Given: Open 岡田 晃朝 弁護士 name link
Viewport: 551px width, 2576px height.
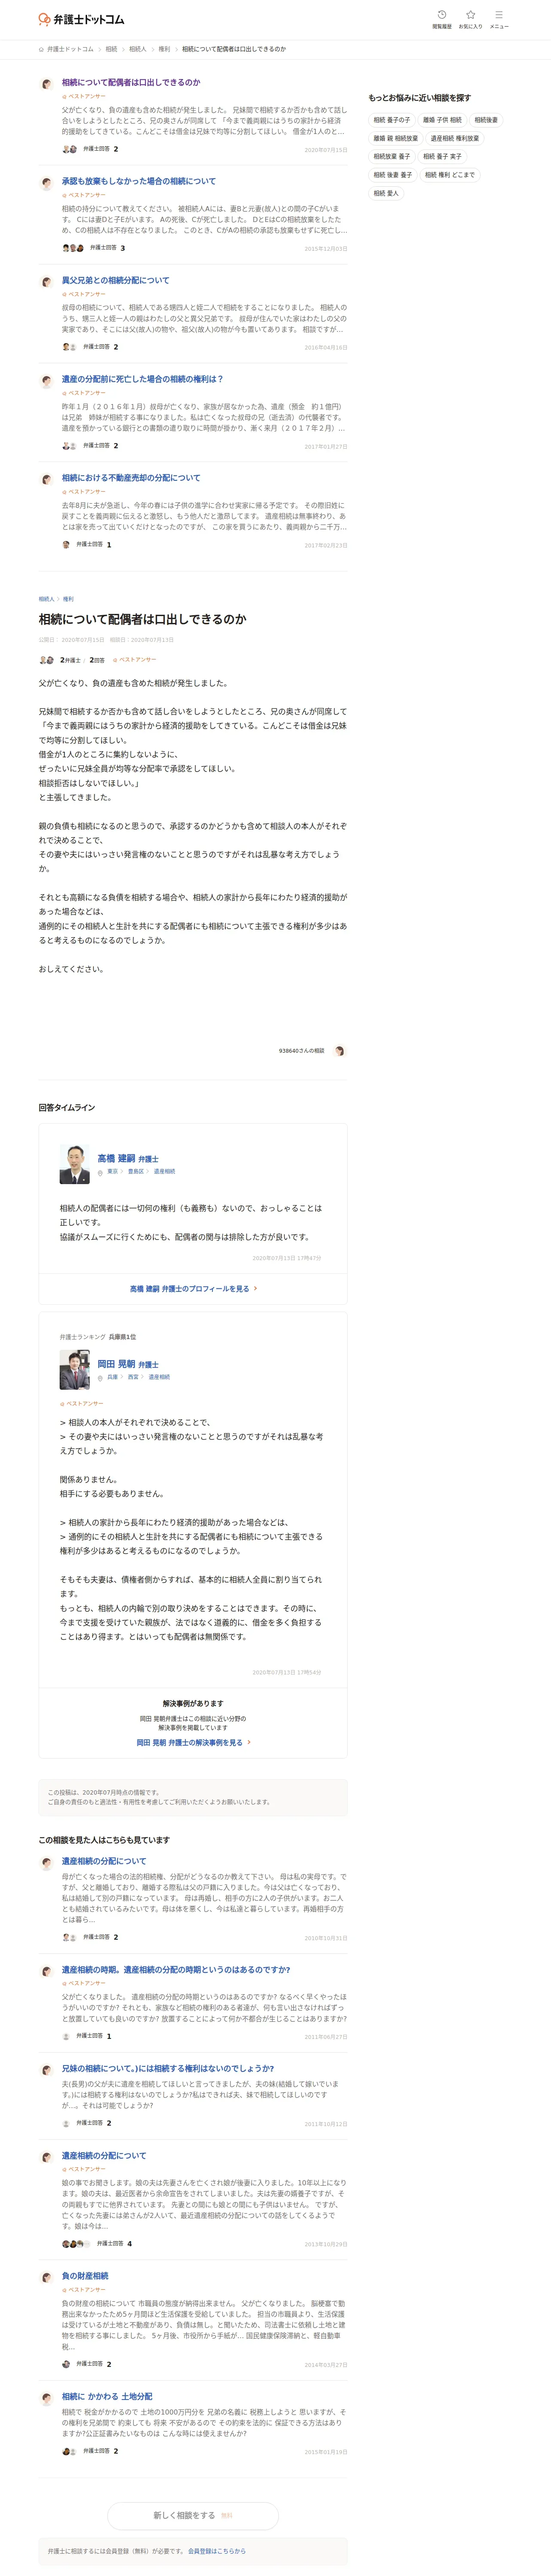Looking at the screenshot, I should click(128, 1364).
